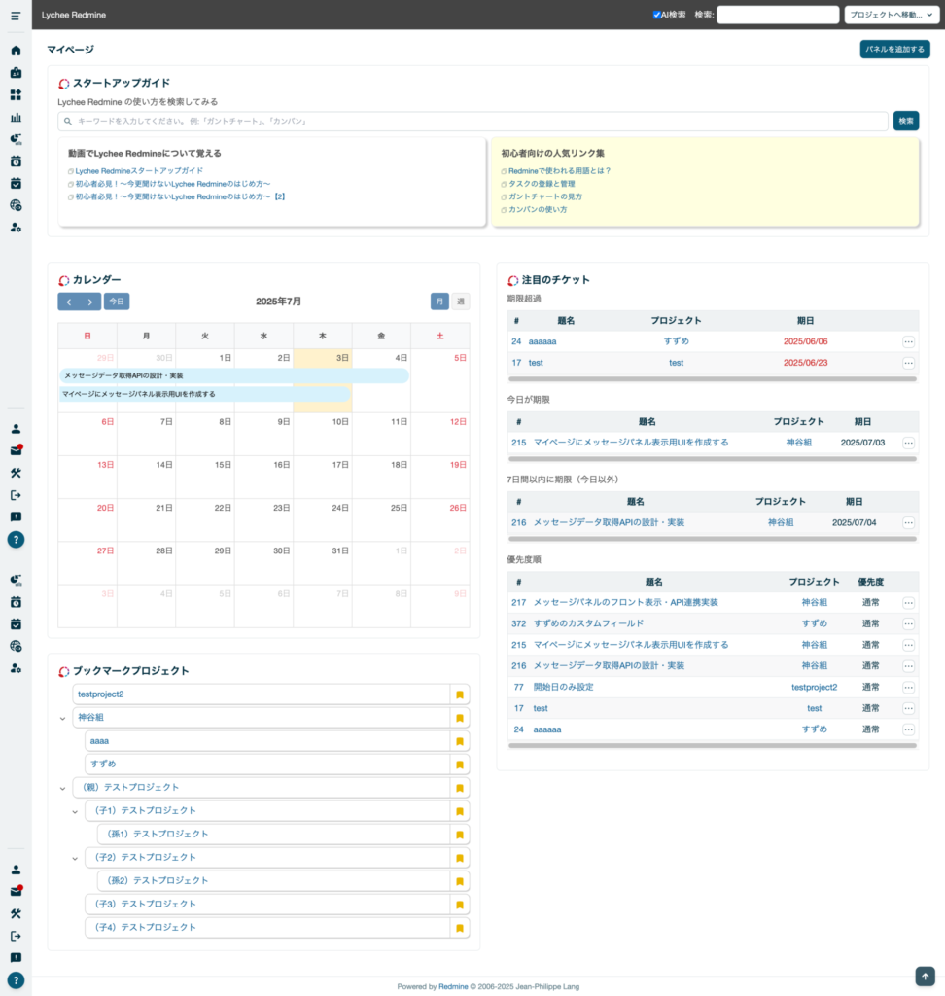Viewport: 945px width, 996px height.
Task: Toggle bookmark for (子1)テストプロジェクト
Action: coord(460,811)
